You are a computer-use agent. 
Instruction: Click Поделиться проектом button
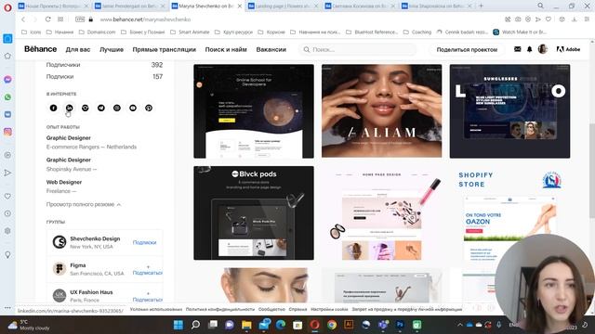pyautogui.click(x=467, y=49)
